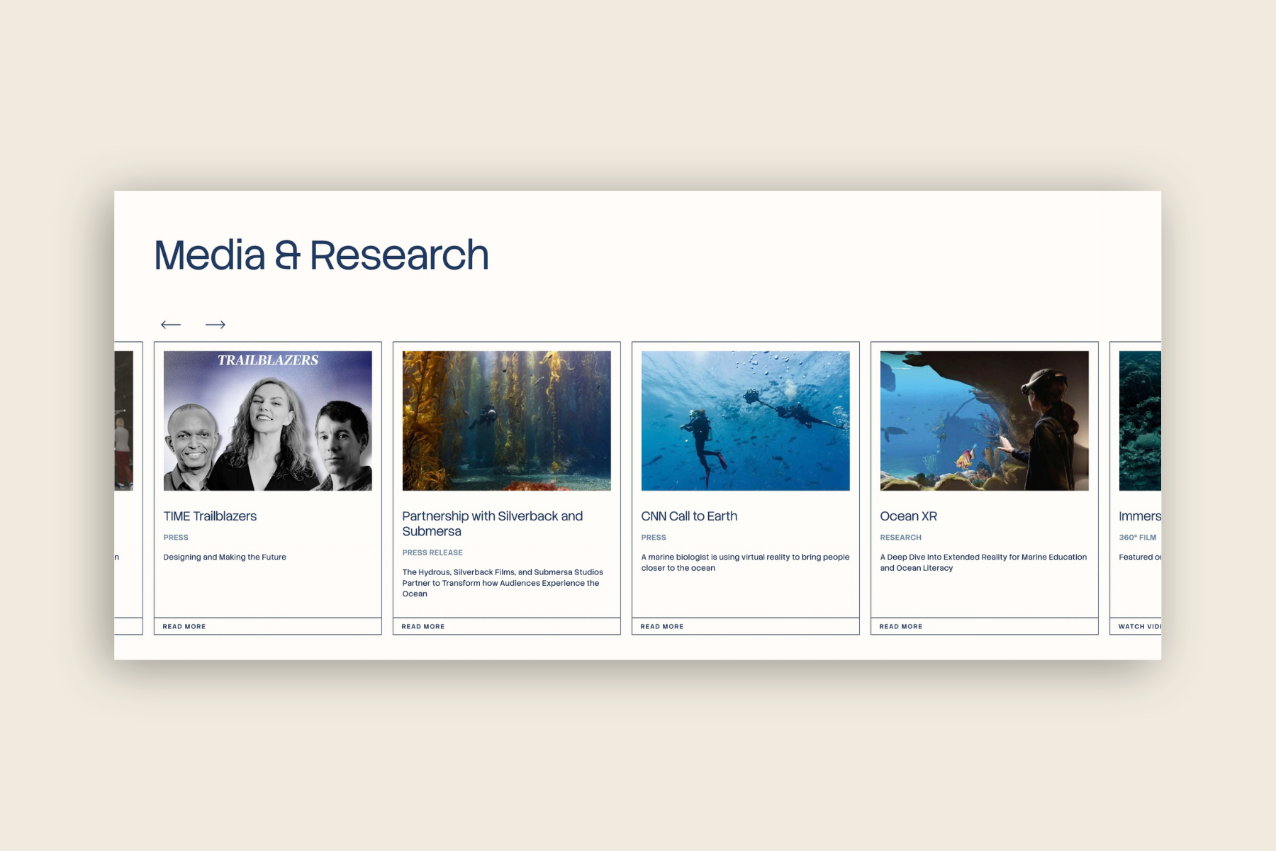This screenshot has width=1276, height=851.
Task: Click the Media & Research heading
Action: (321, 255)
